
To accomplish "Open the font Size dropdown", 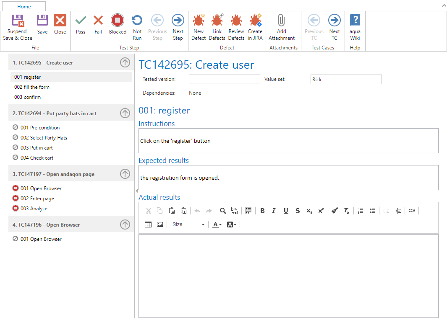I will 188,225.
